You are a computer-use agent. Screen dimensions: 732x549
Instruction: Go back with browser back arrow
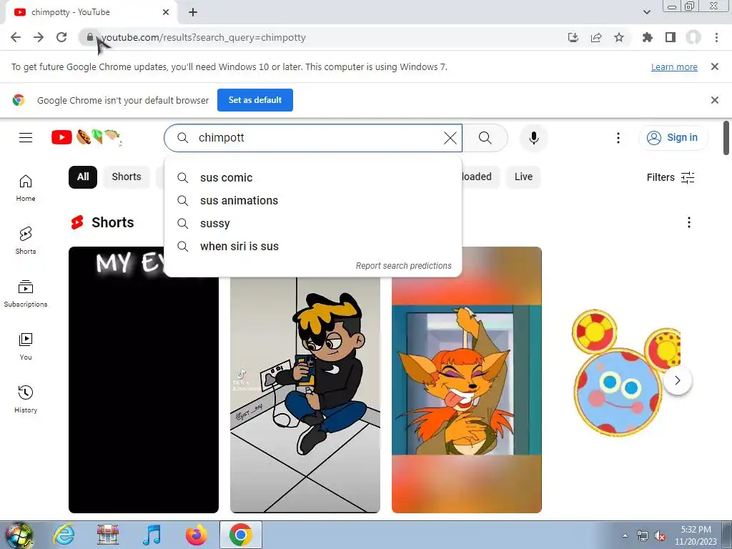[16, 37]
